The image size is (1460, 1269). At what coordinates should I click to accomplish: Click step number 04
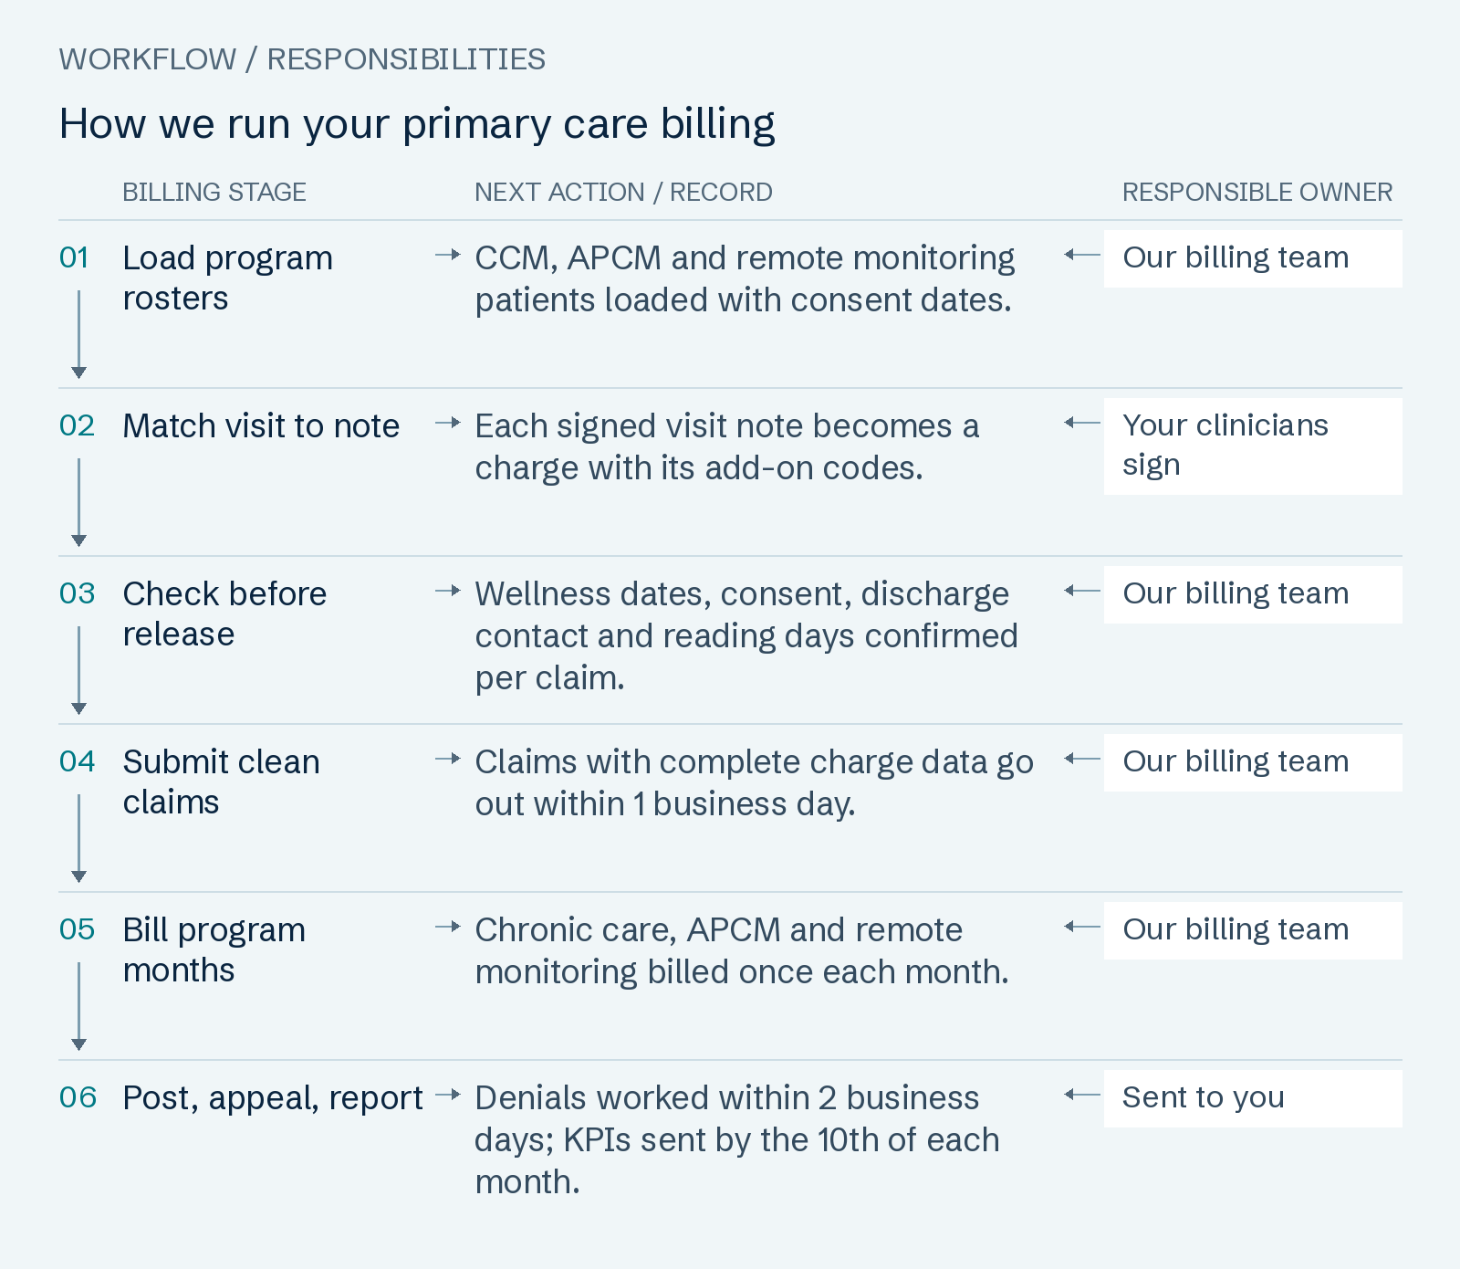point(77,761)
